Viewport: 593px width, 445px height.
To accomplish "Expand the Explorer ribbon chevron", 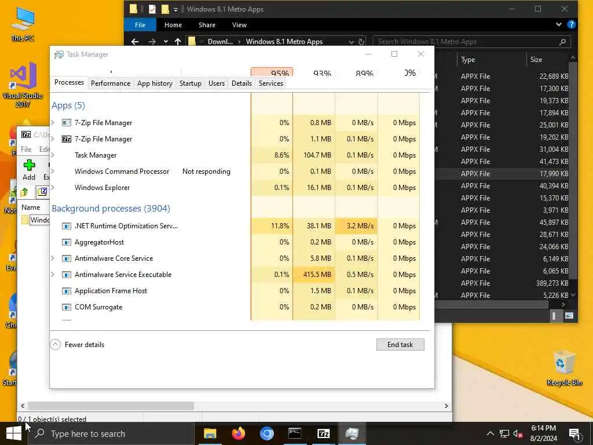I will point(559,24).
